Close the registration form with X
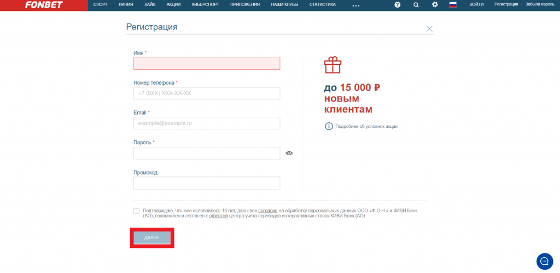The height and width of the screenshot is (273, 560). [429, 29]
